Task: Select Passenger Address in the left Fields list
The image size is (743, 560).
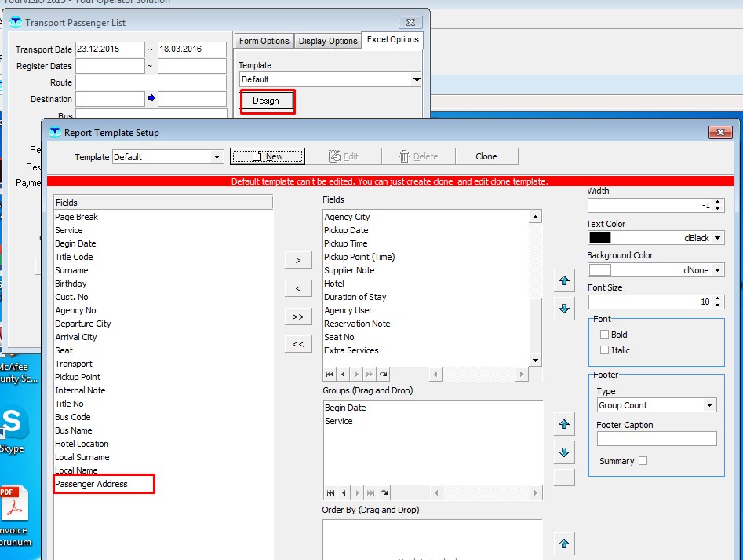Action: point(91,484)
